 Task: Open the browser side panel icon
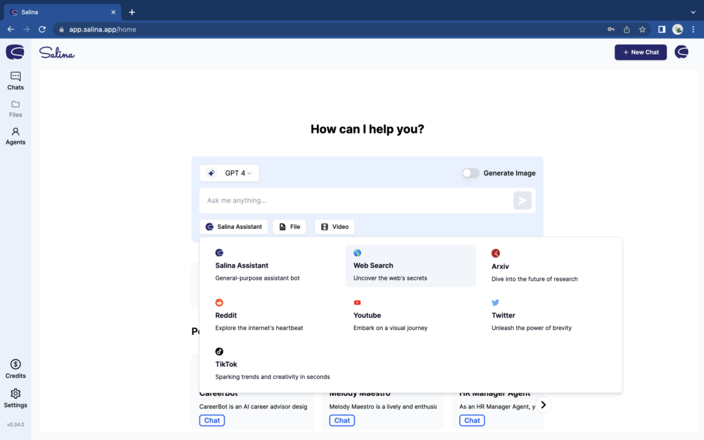(661, 29)
